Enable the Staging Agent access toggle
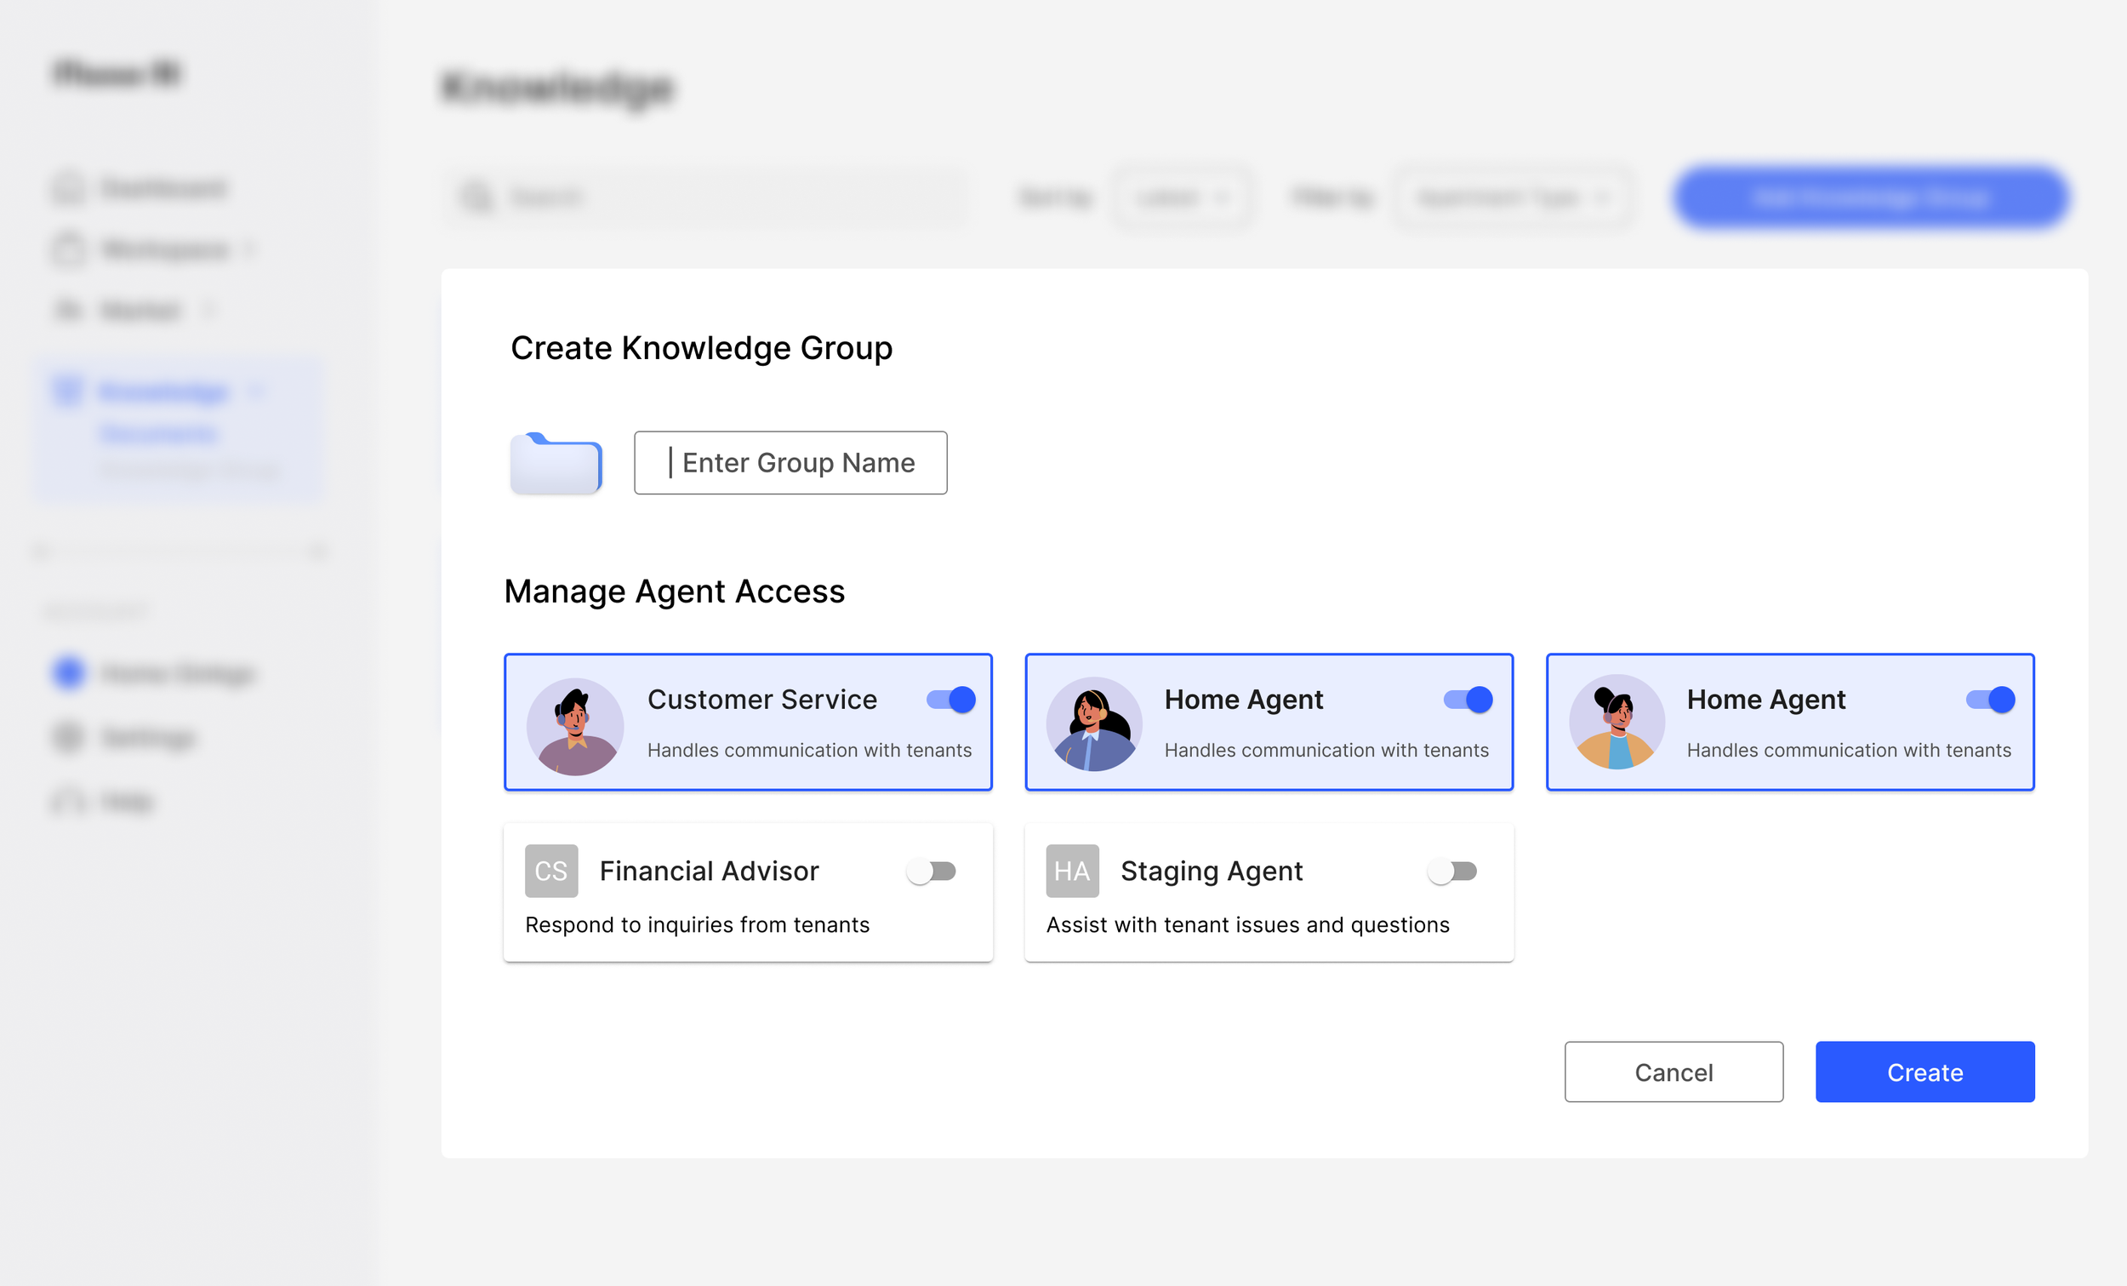 click(x=1452, y=871)
